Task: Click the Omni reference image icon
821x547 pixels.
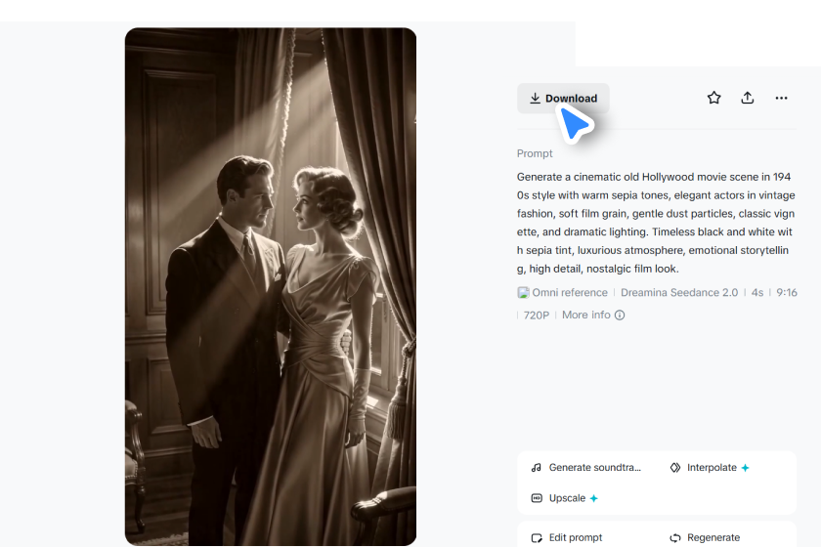Action: (x=523, y=293)
